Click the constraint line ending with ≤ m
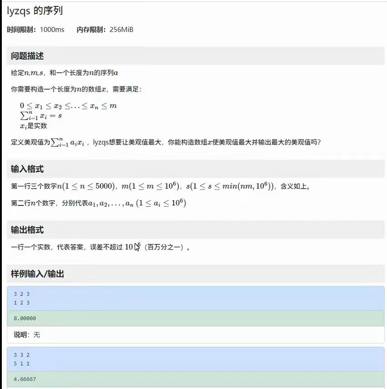387x389 pixels. tap(68, 106)
